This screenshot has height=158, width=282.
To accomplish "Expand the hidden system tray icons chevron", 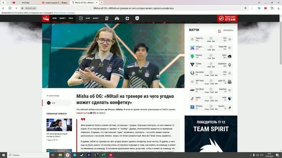I will click(x=250, y=155).
